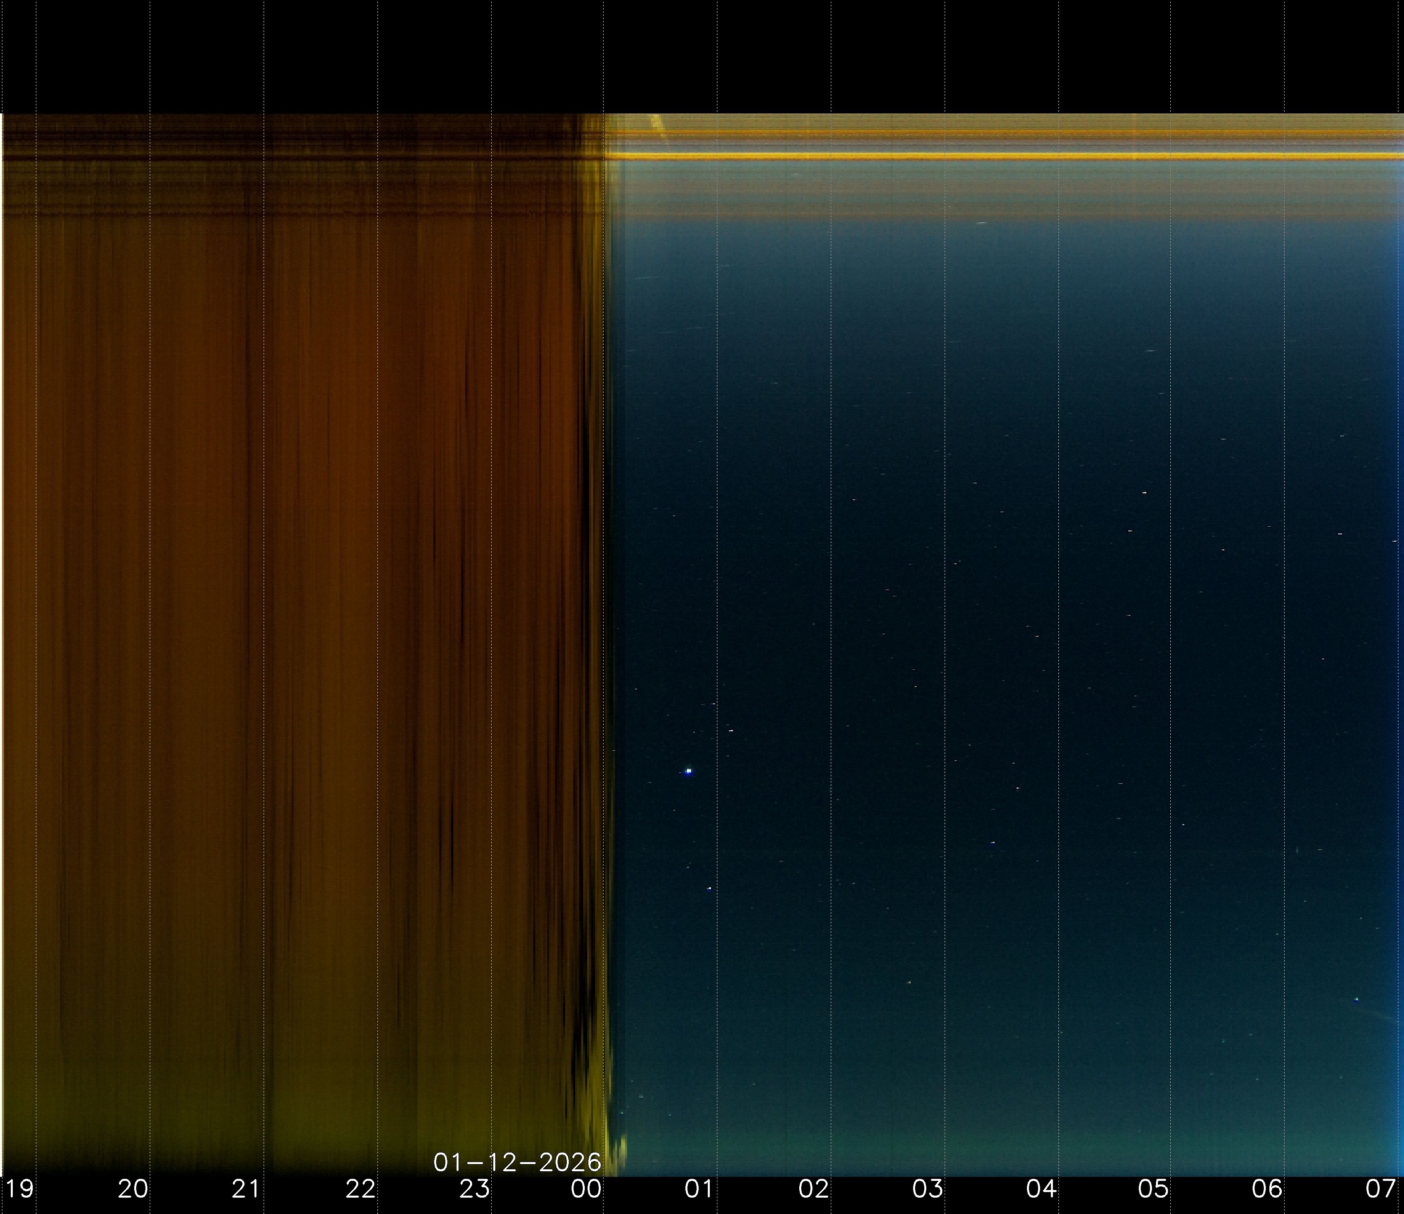Click the 01-12-2026 date label
This screenshot has height=1214, width=1404.
[x=517, y=1162]
